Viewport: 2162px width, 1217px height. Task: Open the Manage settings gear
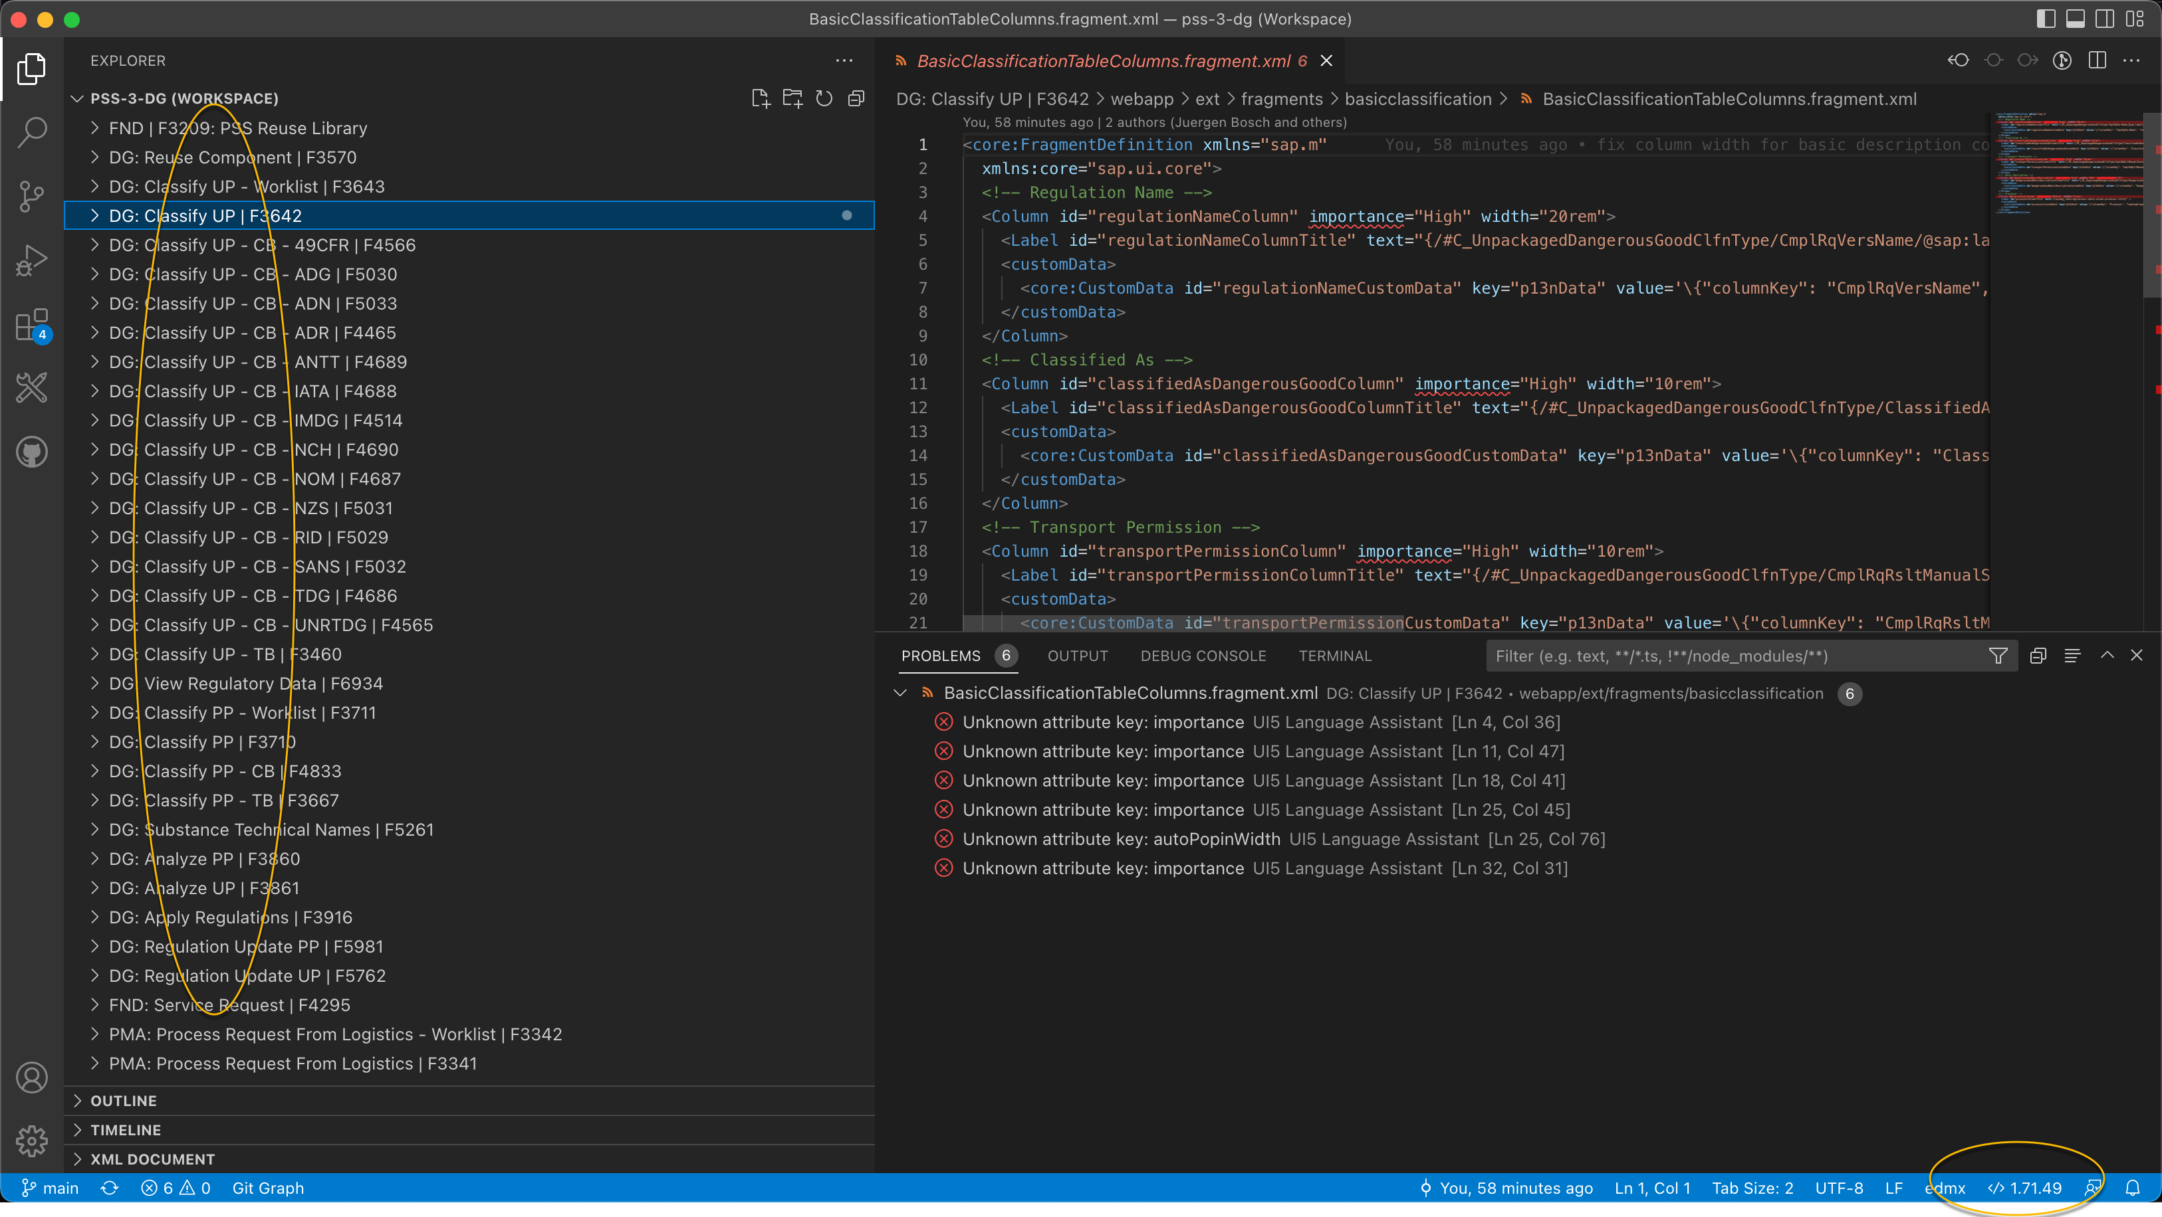(32, 1141)
